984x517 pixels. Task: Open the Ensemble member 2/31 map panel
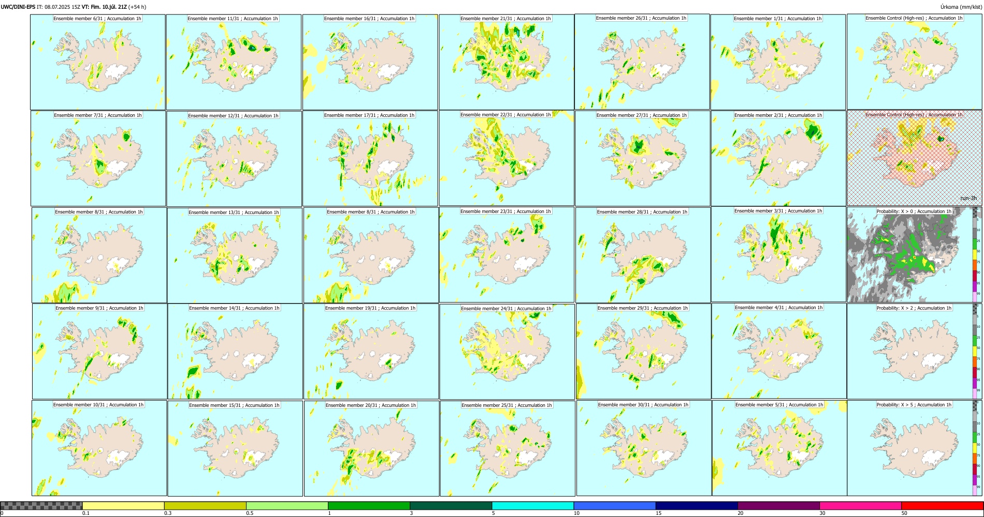pos(778,158)
